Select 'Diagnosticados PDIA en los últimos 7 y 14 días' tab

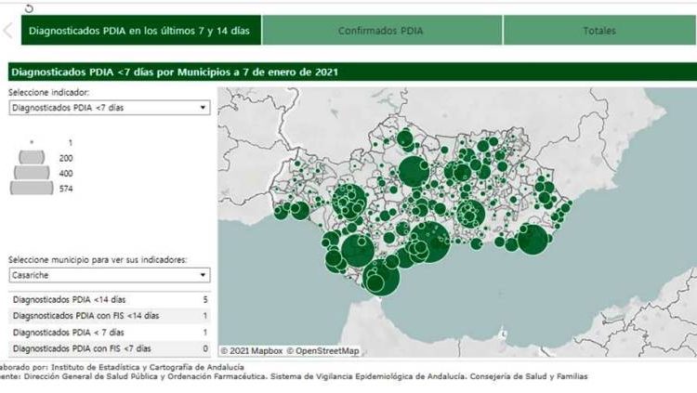coord(138,31)
